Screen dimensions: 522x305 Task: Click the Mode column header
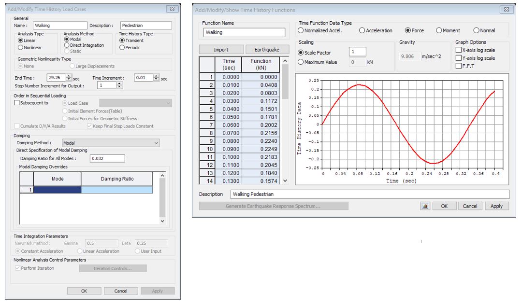57,179
